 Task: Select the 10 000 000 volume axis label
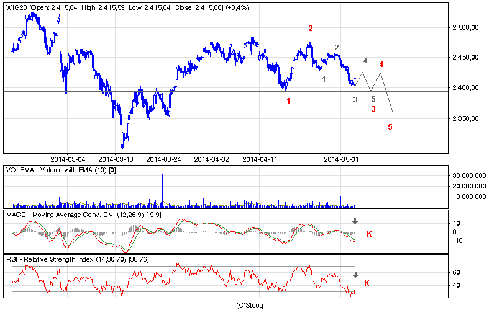click(469, 197)
